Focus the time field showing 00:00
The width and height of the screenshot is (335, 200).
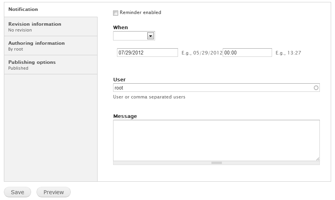click(247, 53)
